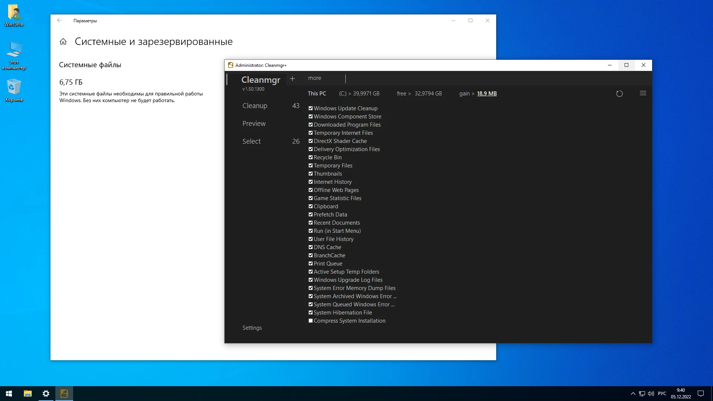Uncheck System Hibernation File
The width and height of the screenshot is (713, 401).
coord(310,313)
